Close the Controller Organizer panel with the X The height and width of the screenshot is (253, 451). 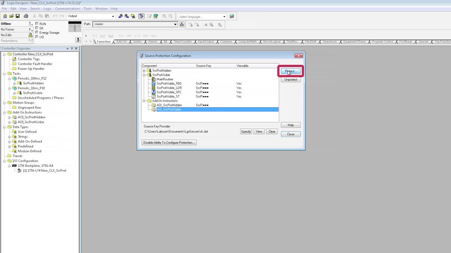point(76,48)
